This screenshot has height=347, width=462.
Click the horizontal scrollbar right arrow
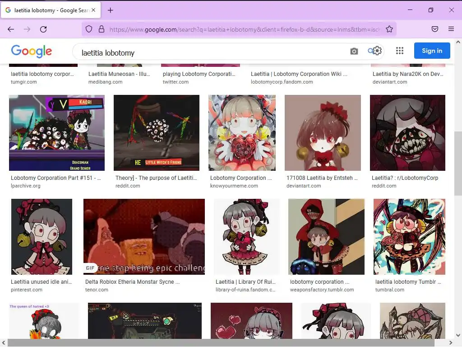tap(451, 342)
